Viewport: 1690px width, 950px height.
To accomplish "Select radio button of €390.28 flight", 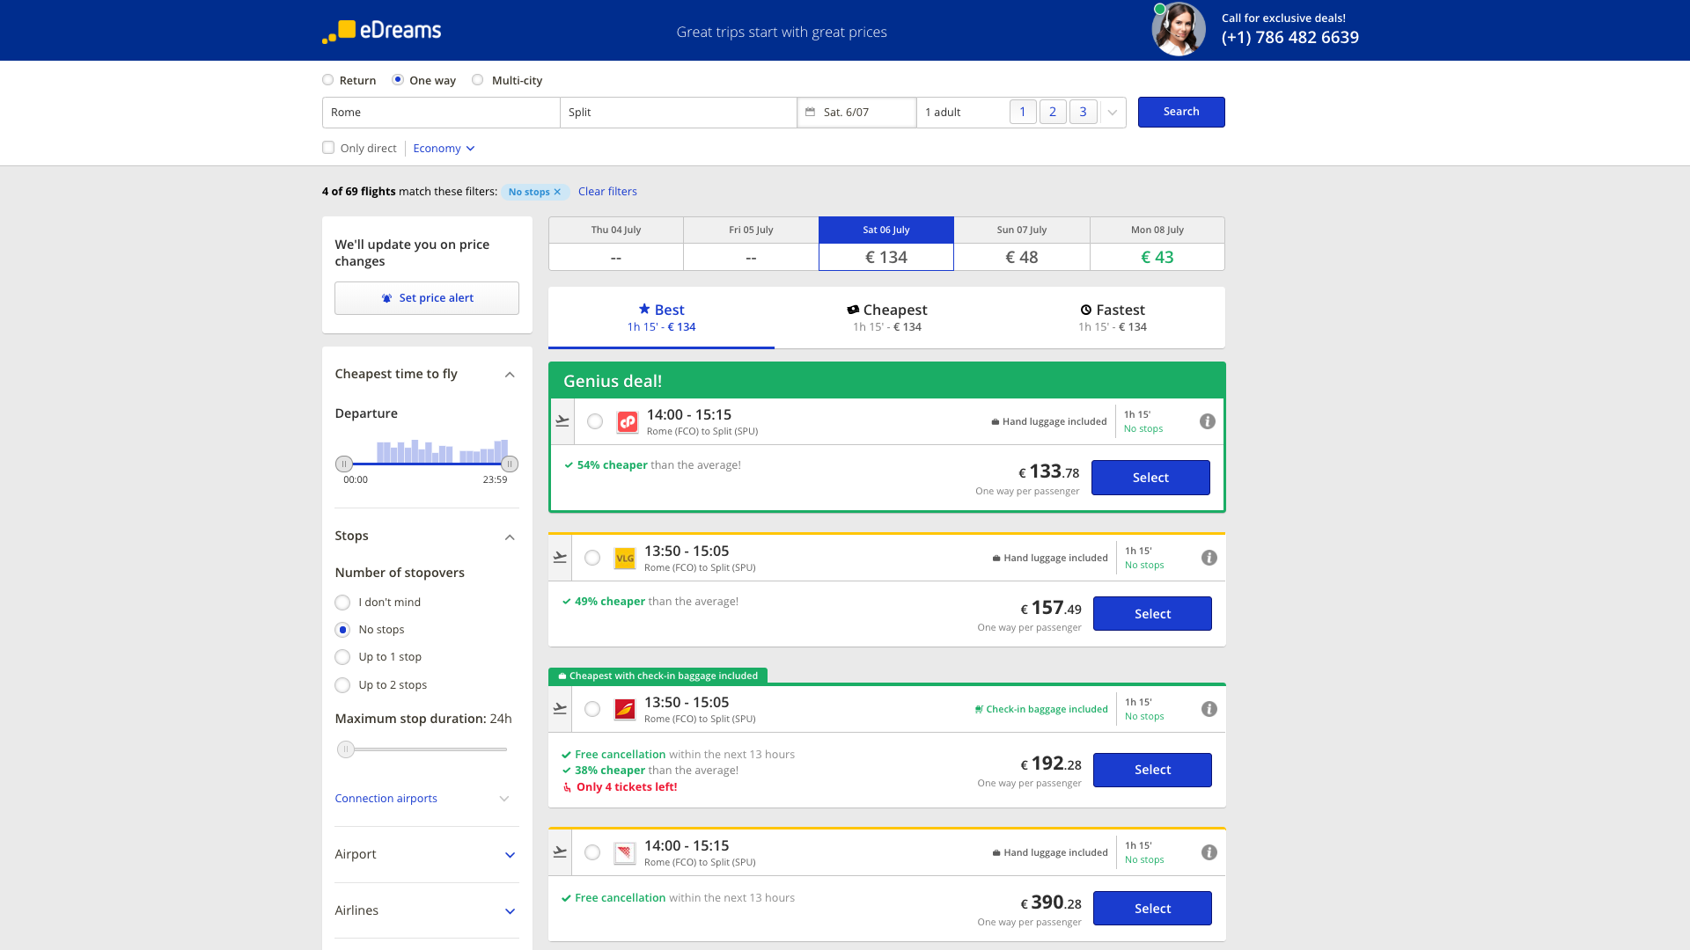I will (592, 852).
